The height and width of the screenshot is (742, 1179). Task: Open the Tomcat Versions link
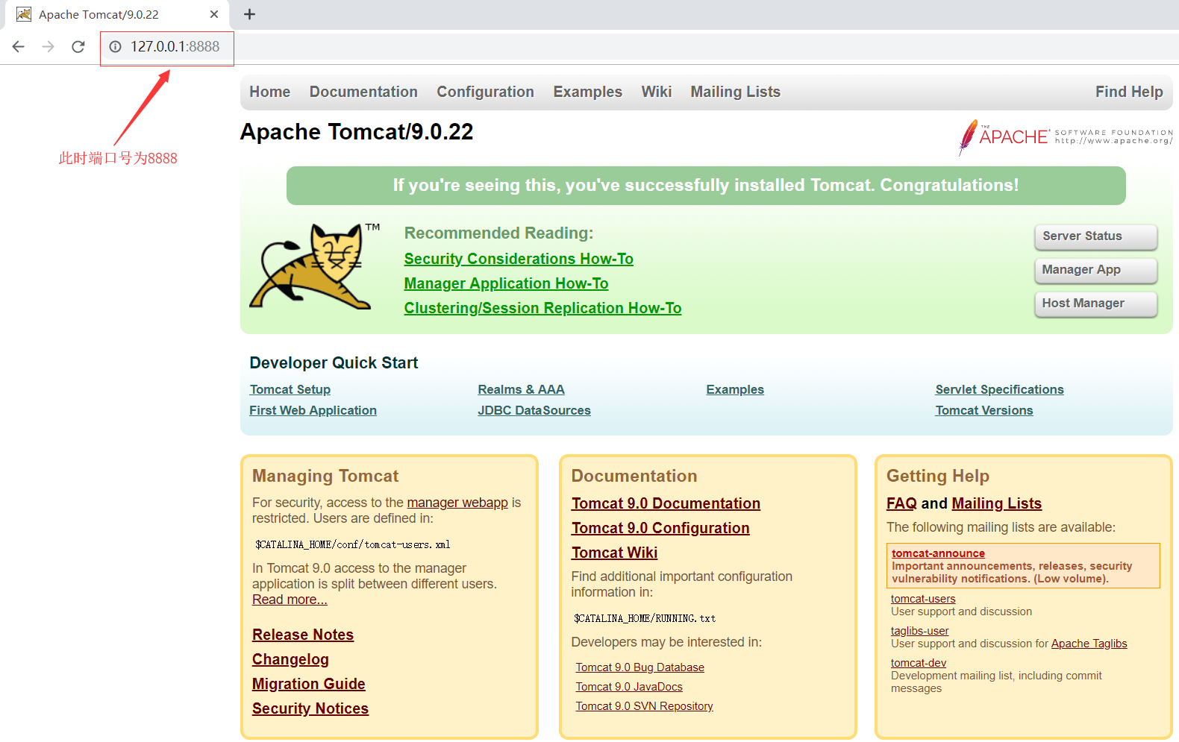tap(984, 410)
